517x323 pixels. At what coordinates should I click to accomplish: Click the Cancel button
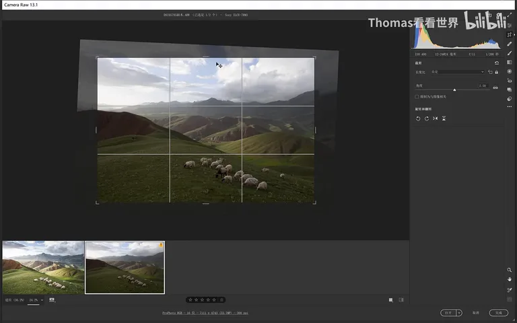(x=475, y=313)
